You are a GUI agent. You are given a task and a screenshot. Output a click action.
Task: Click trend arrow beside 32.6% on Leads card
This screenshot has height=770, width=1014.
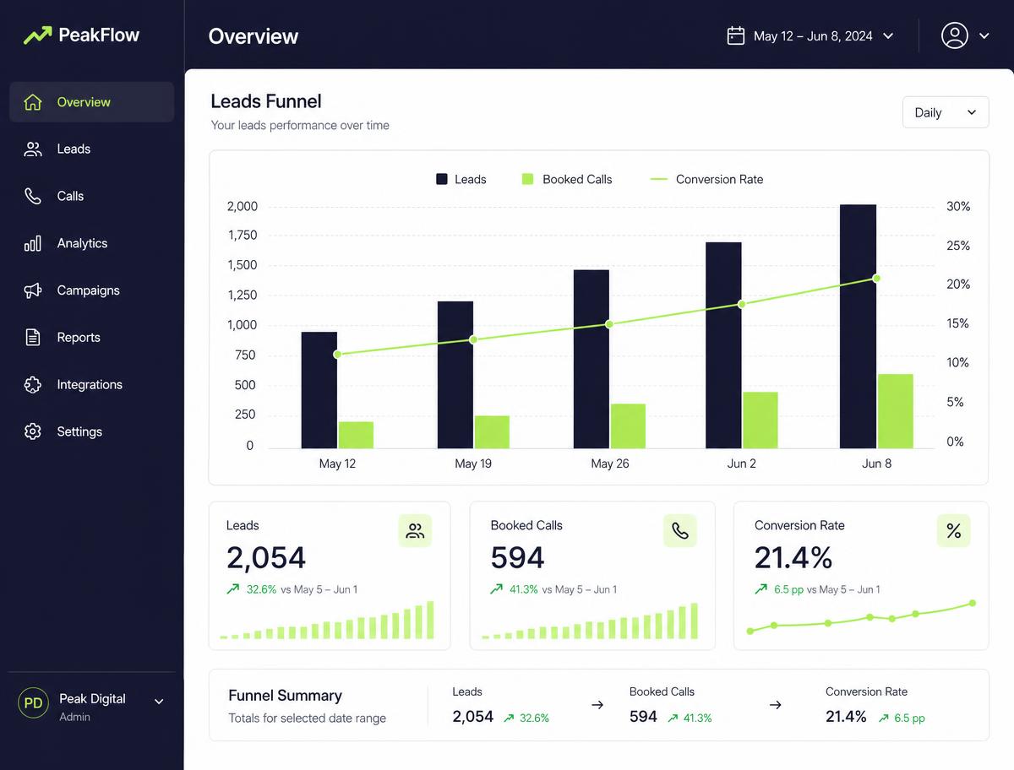tap(233, 589)
